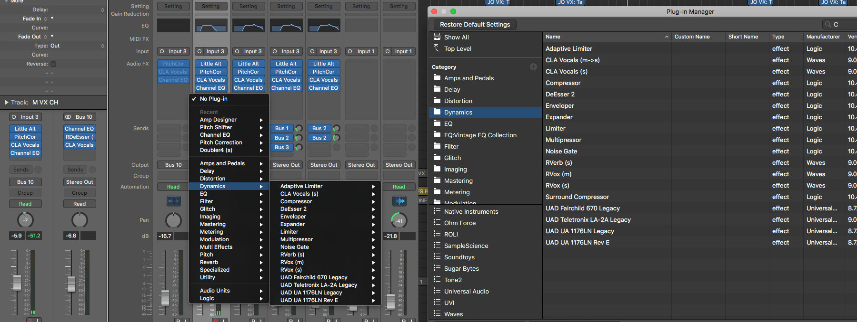Click Restore Default Settings button
The width and height of the screenshot is (857, 322).
click(x=475, y=24)
